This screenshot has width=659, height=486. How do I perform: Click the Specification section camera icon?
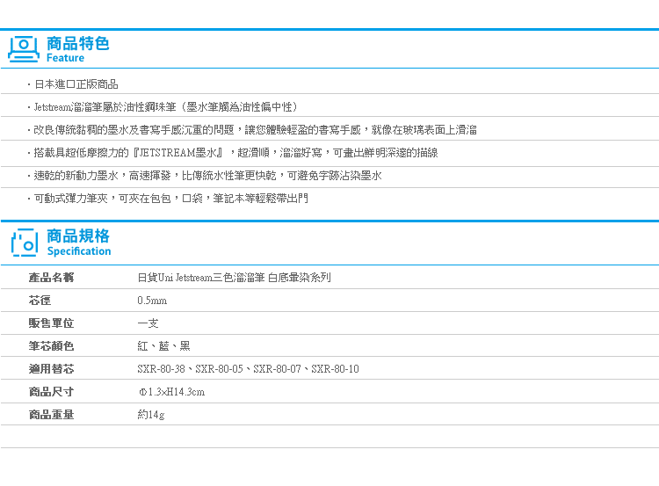coord(25,243)
